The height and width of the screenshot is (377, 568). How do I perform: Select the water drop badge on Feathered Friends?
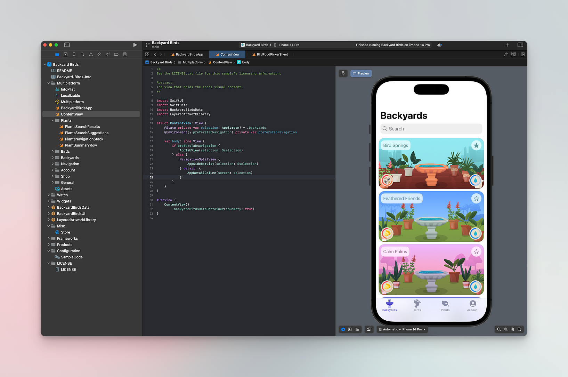476,234
